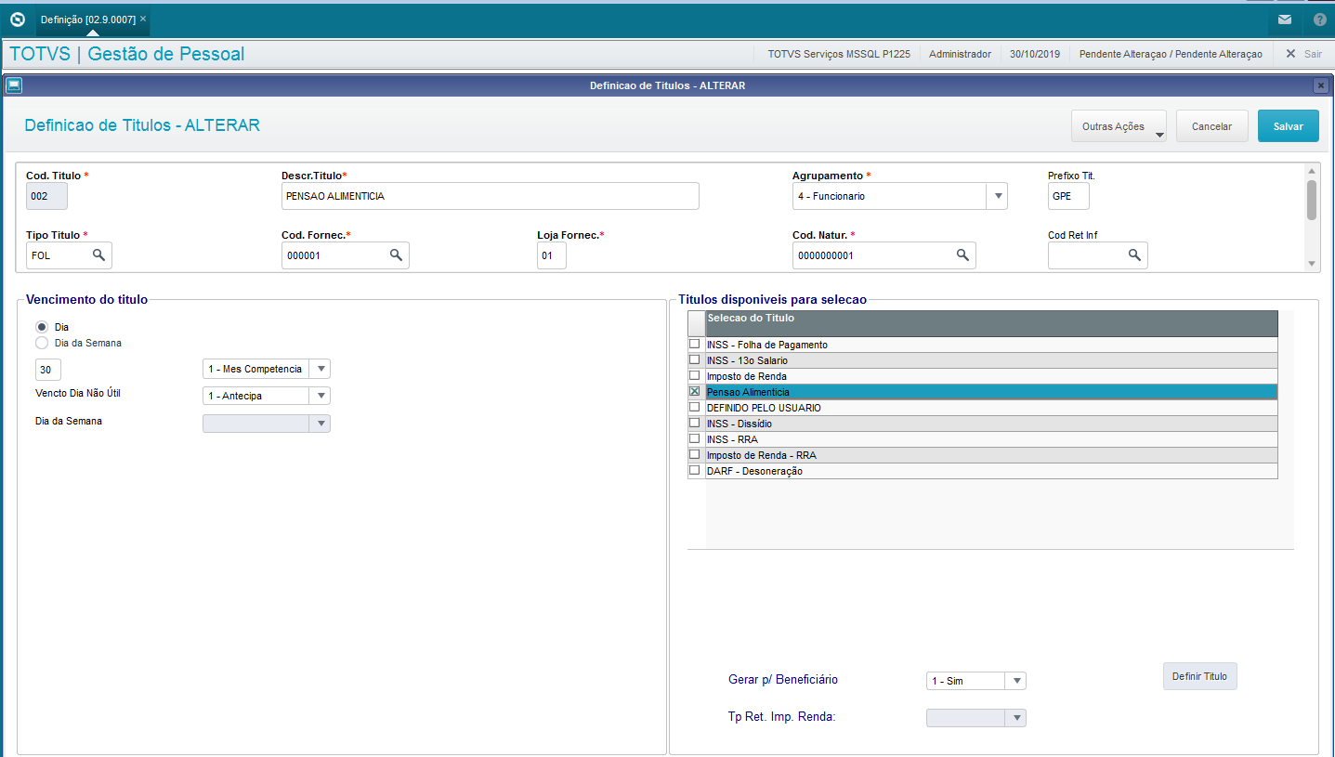The image size is (1335, 757).
Task: Open the Vencto Dia Não Útil dropdown
Action: pos(320,396)
